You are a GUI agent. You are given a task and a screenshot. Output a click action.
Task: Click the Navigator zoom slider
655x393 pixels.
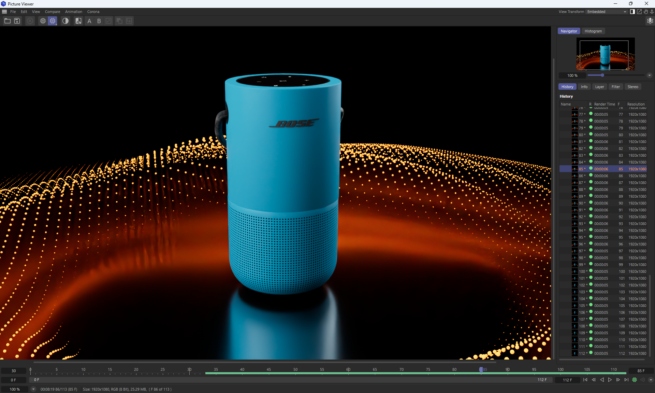(602, 75)
